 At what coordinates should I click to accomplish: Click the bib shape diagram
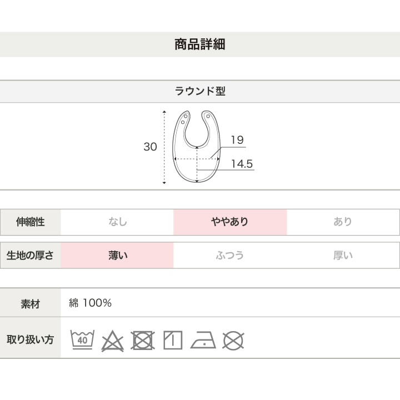(x=197, y=147)
